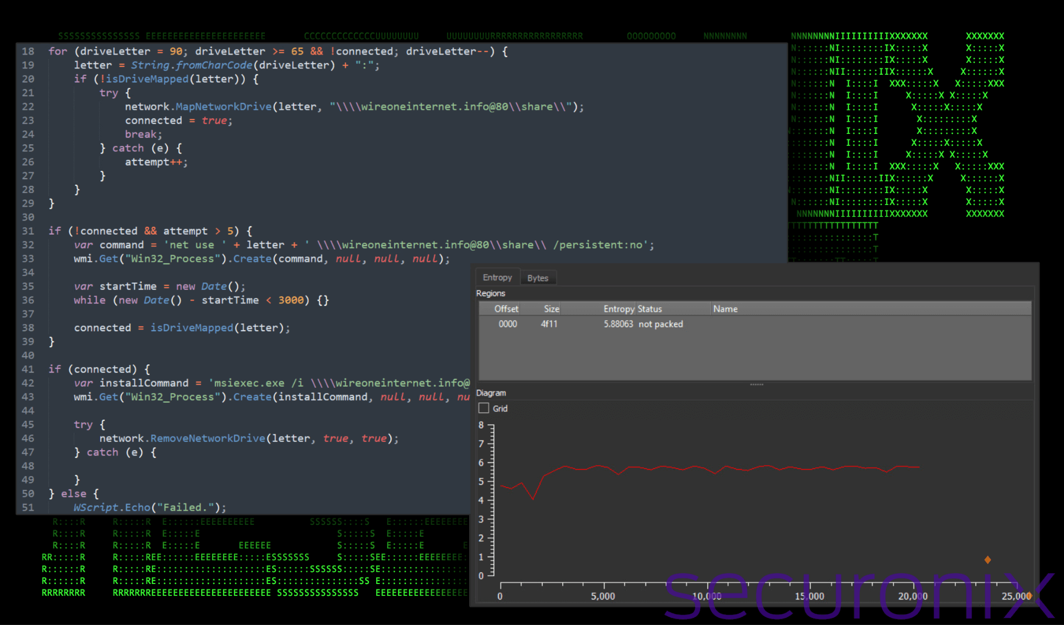This screenshot has height=625, width=1064.
Task: Click line number 31 in code gutter
Action: click(x=28, y=231)
